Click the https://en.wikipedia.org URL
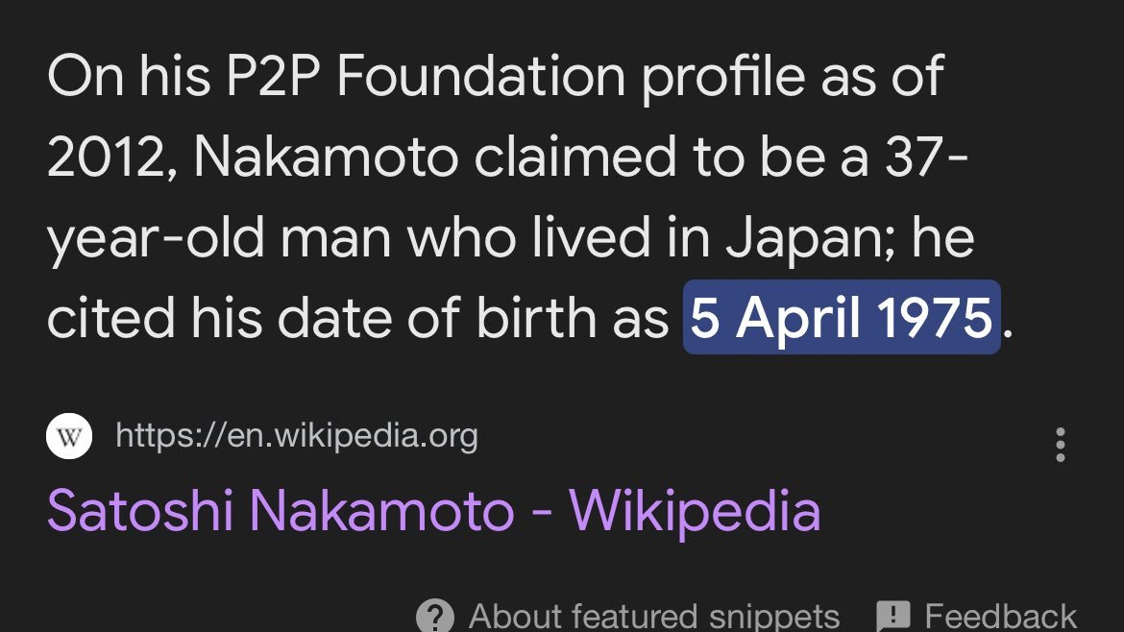The height and width of the screenshot is (632, 1124). [x=296, y=437]
